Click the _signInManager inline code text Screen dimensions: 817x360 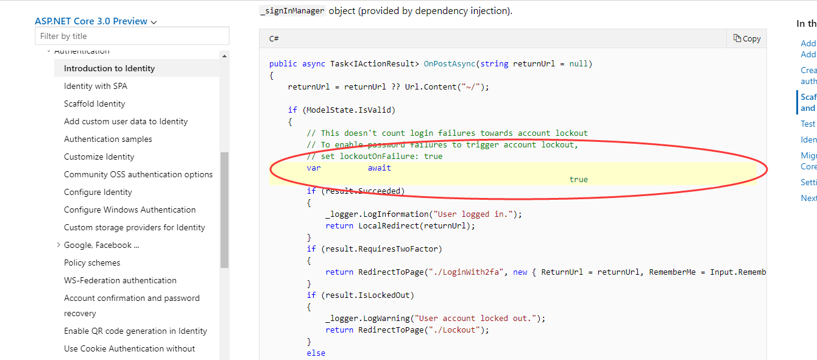(x=292, y=11)
